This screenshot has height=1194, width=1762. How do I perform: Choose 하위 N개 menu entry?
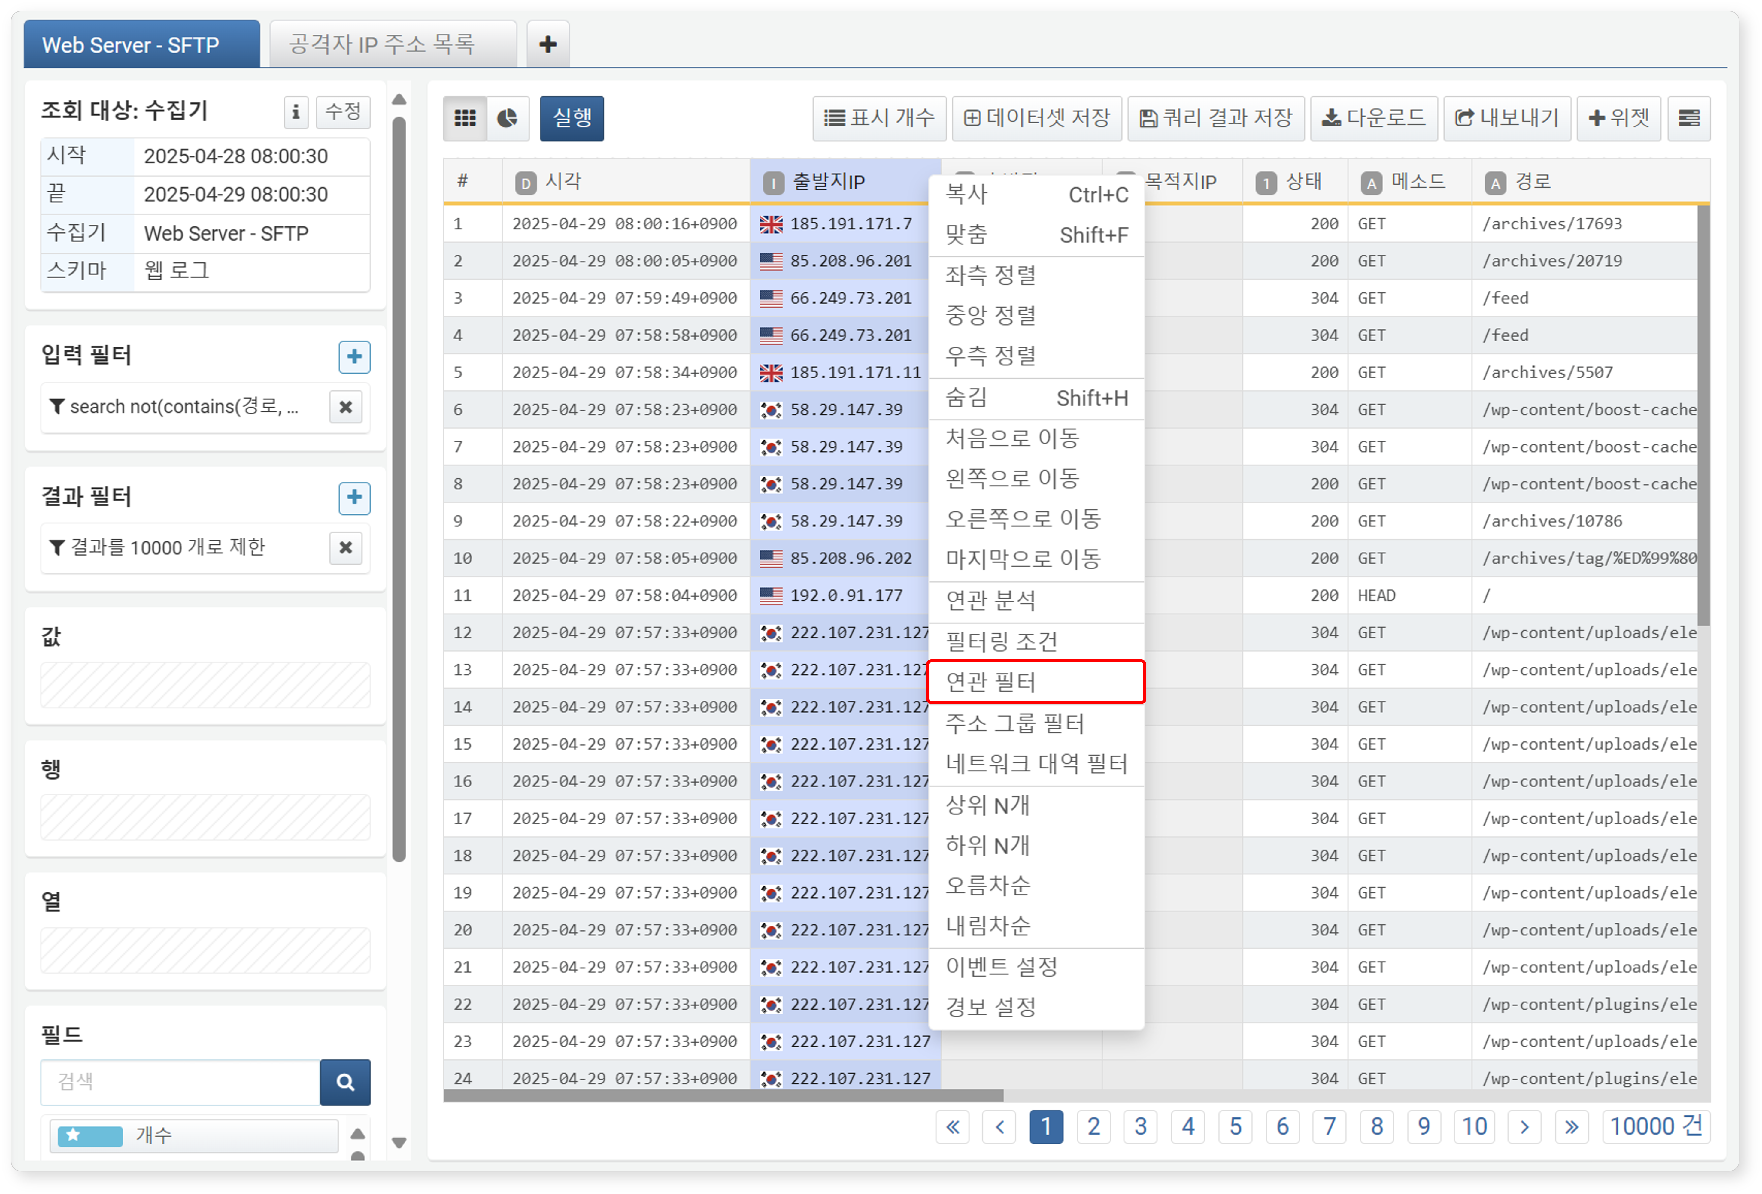(x=1036, y=845)
